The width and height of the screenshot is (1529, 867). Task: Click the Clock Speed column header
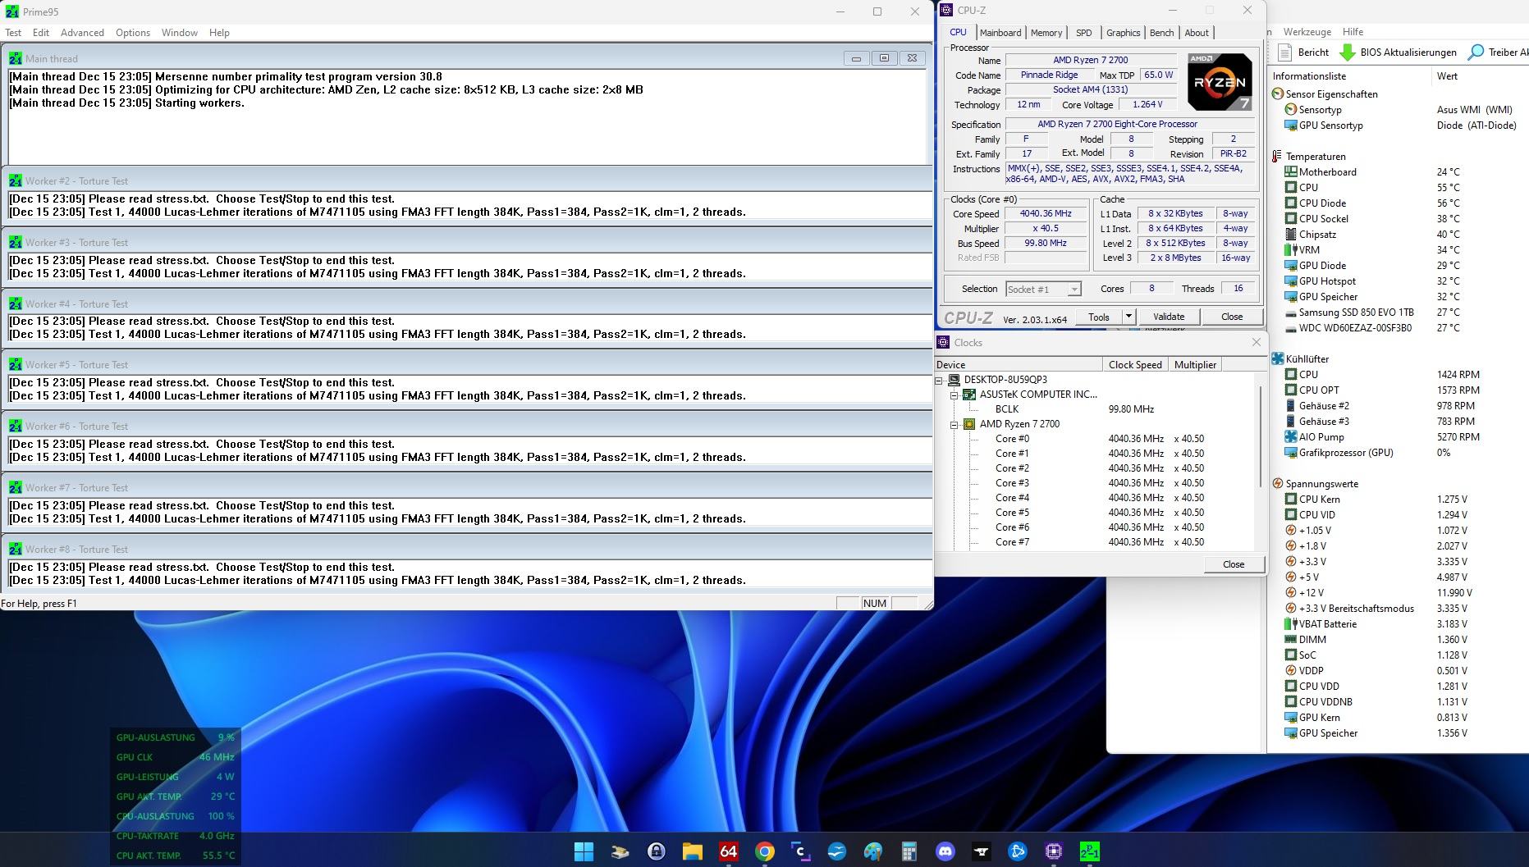click(x=1135, y=365)
